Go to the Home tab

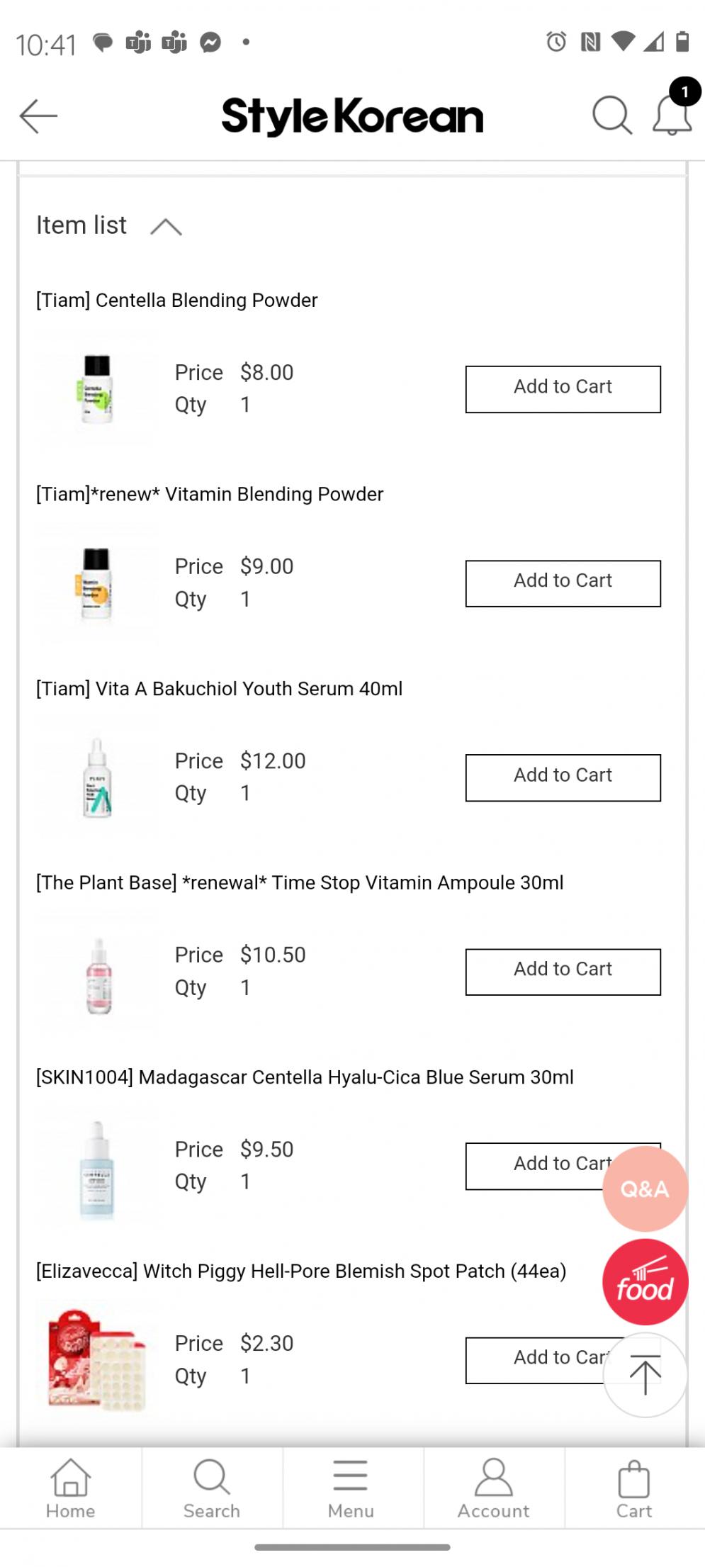pyautogui.click(x=70, y=1488)
